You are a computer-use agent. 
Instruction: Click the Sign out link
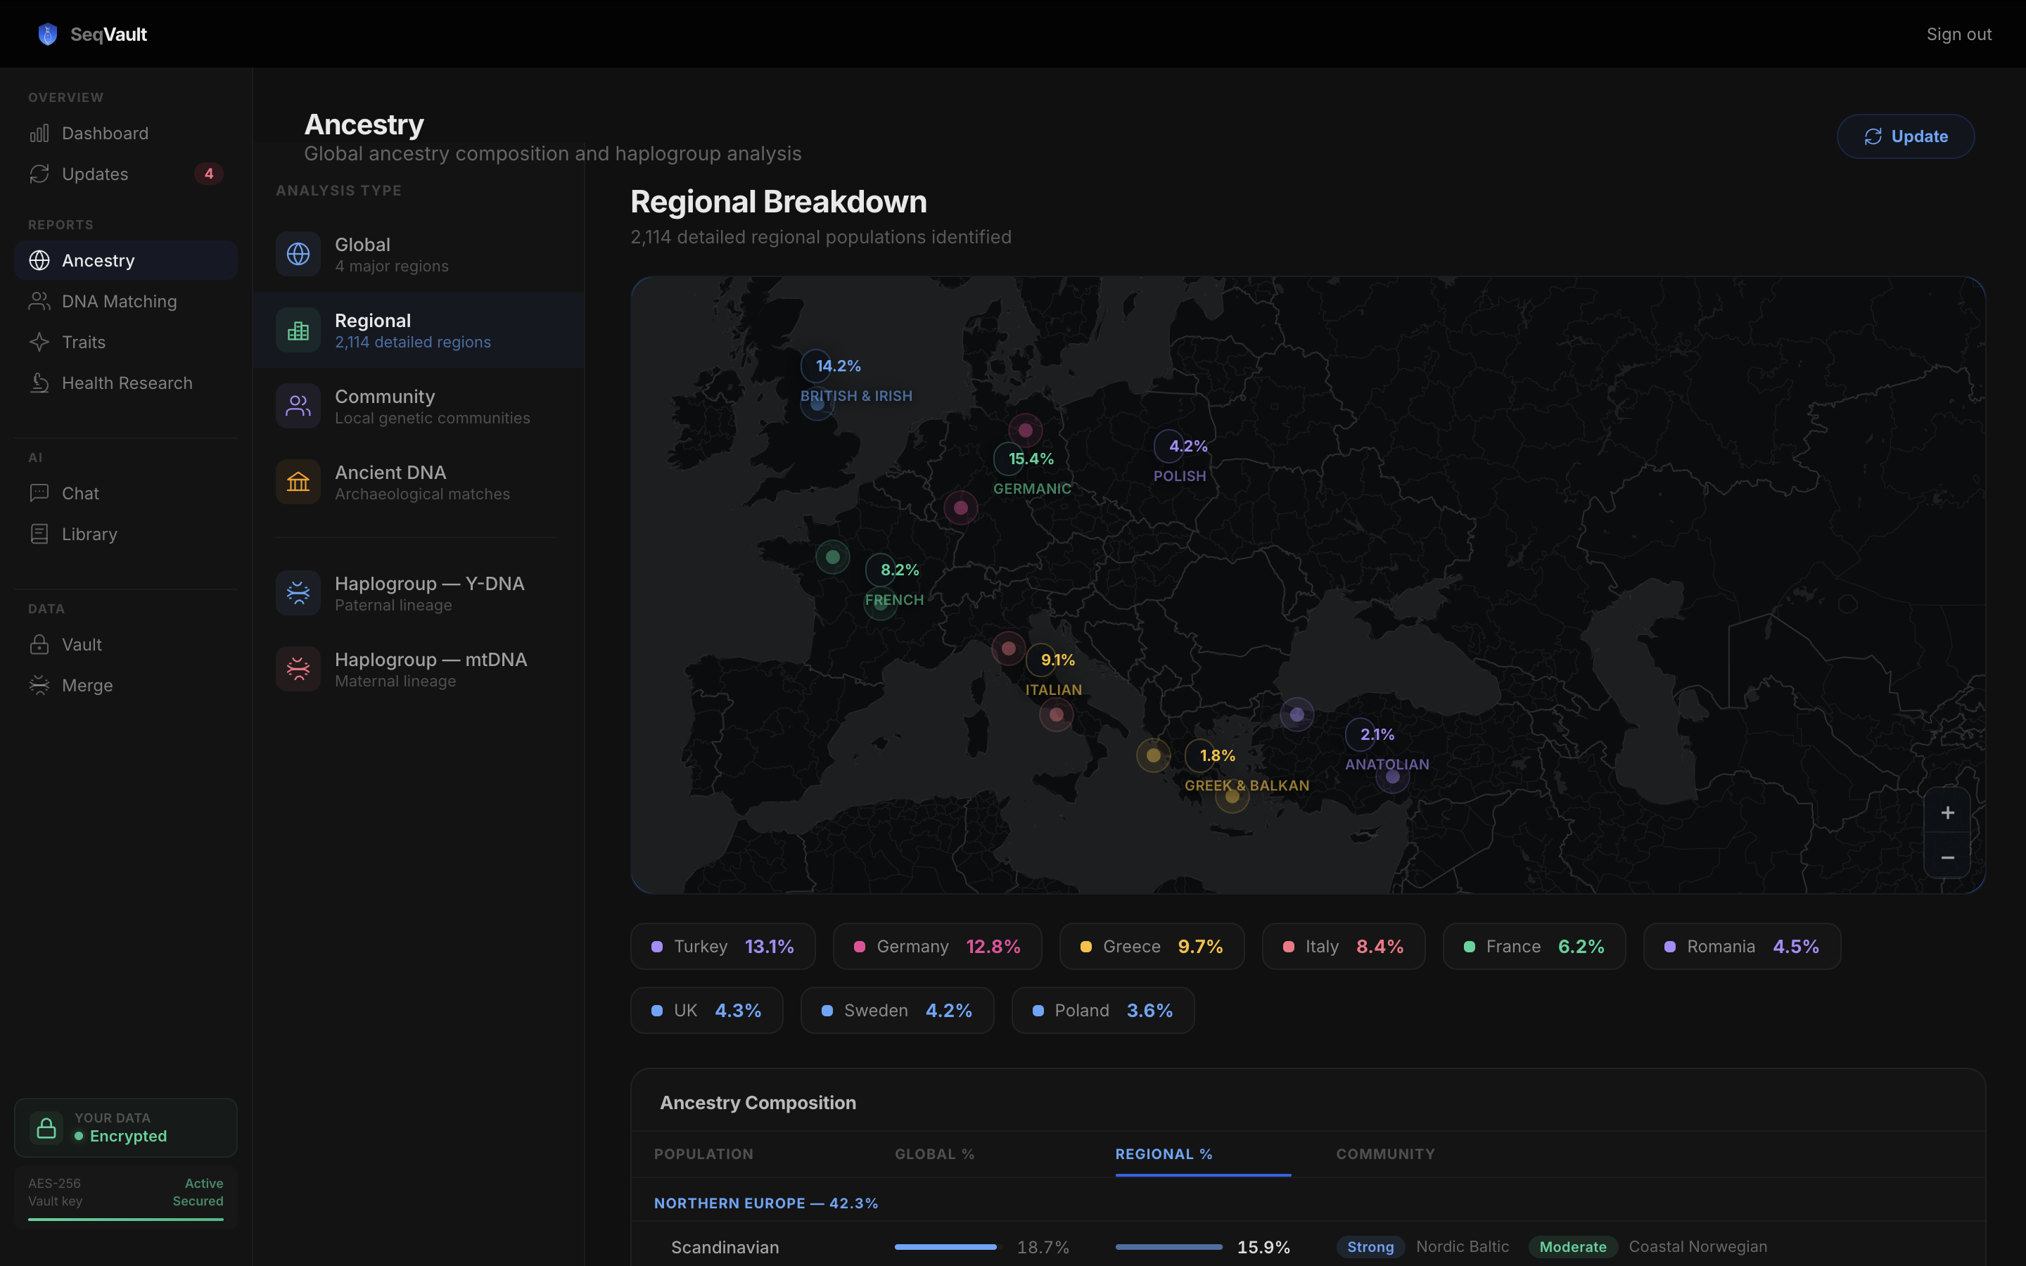pos(1958,34)
